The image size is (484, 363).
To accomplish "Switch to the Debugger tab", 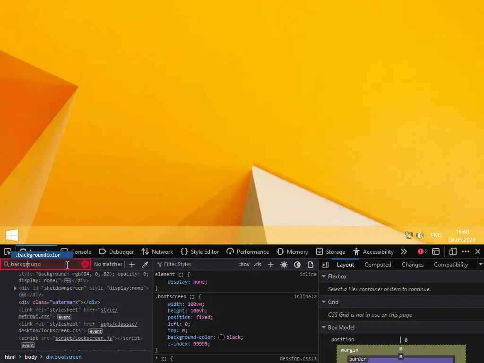I will coord(116,251).
